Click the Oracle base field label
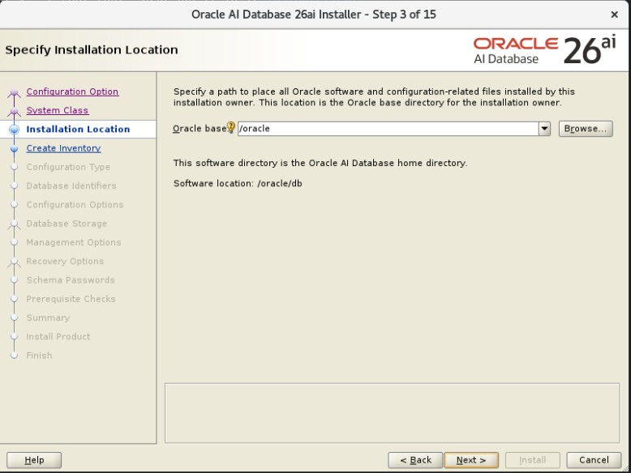 pyautogui.click(x=200, y=129)
